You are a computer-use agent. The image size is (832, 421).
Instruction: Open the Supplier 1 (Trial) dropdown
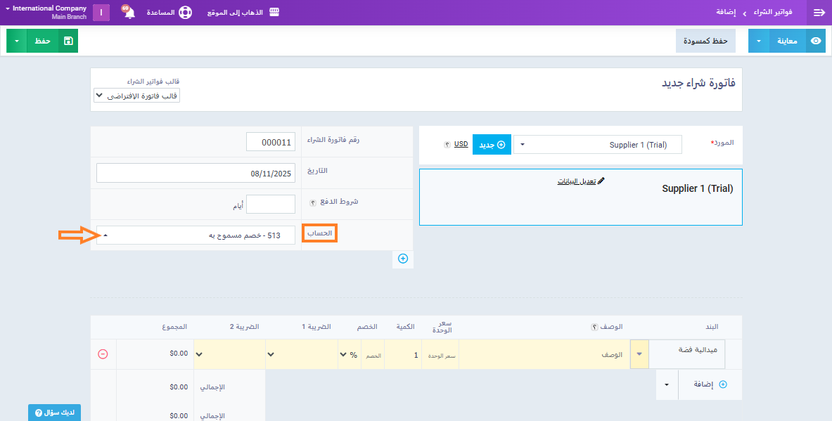point(597,145)
